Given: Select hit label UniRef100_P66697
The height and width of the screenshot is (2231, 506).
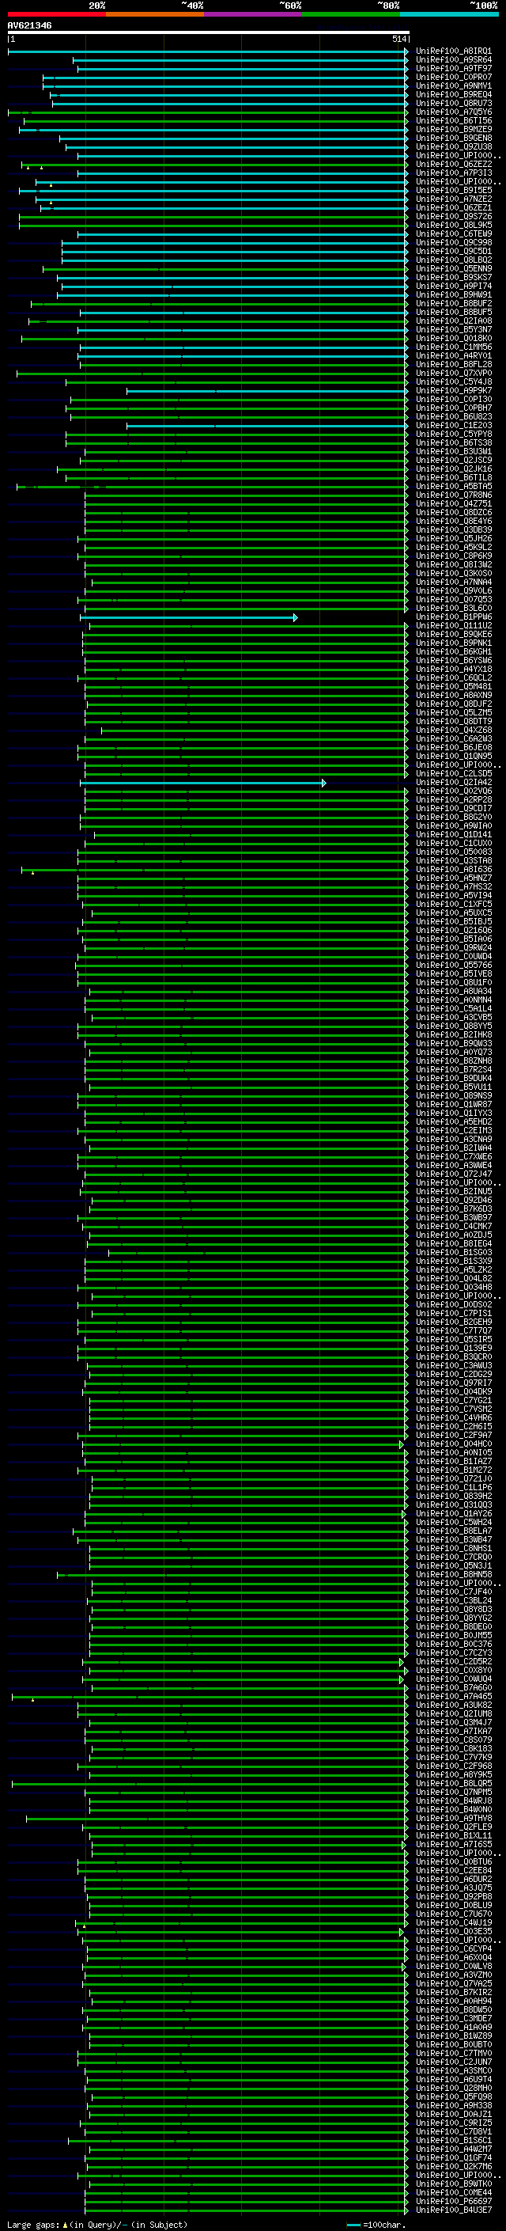Looking at the screenshot, I should pyautogui.click(x=453, y=2202).
